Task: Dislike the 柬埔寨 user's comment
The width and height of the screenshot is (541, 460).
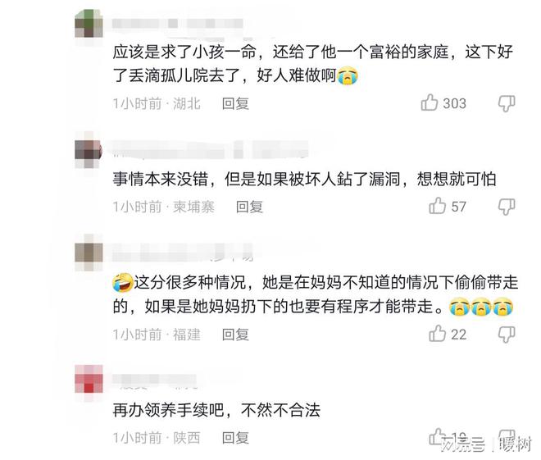Action: point(507,207)
